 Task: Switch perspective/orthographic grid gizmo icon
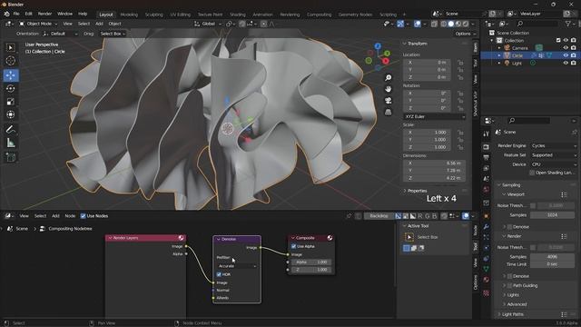388,112
